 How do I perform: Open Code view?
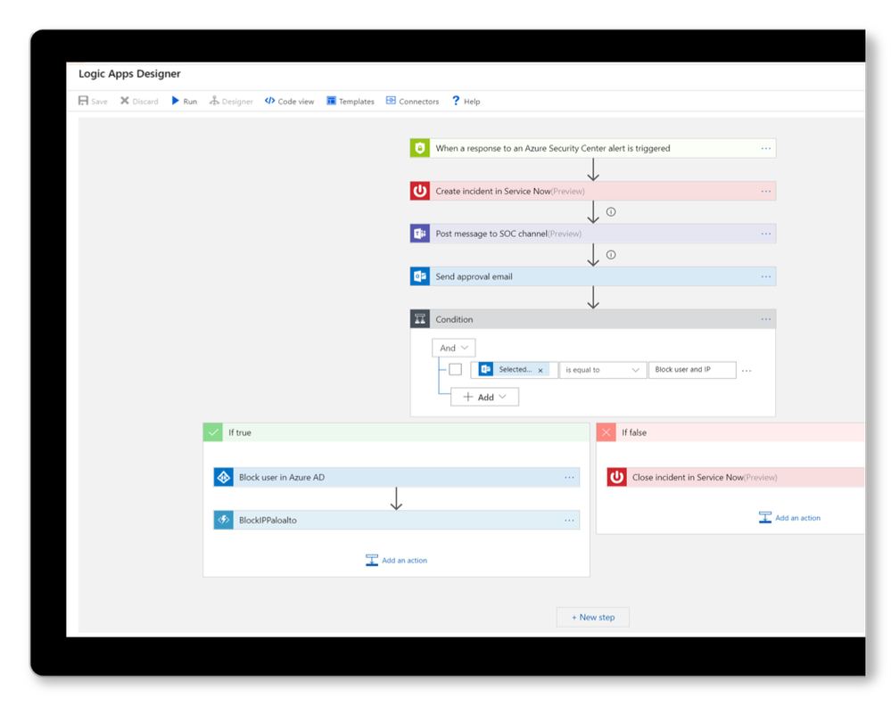(289, 101)
